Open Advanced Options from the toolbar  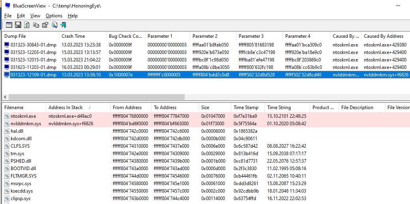9,25
